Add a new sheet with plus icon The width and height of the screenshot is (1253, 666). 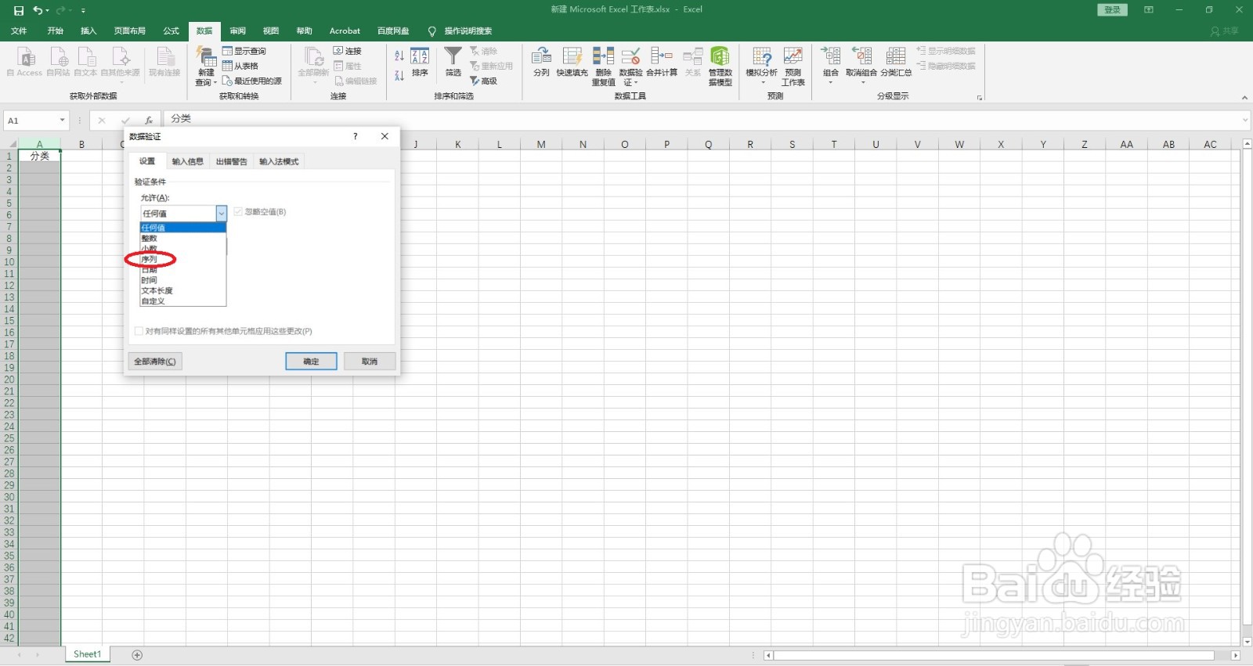point(137,654)
